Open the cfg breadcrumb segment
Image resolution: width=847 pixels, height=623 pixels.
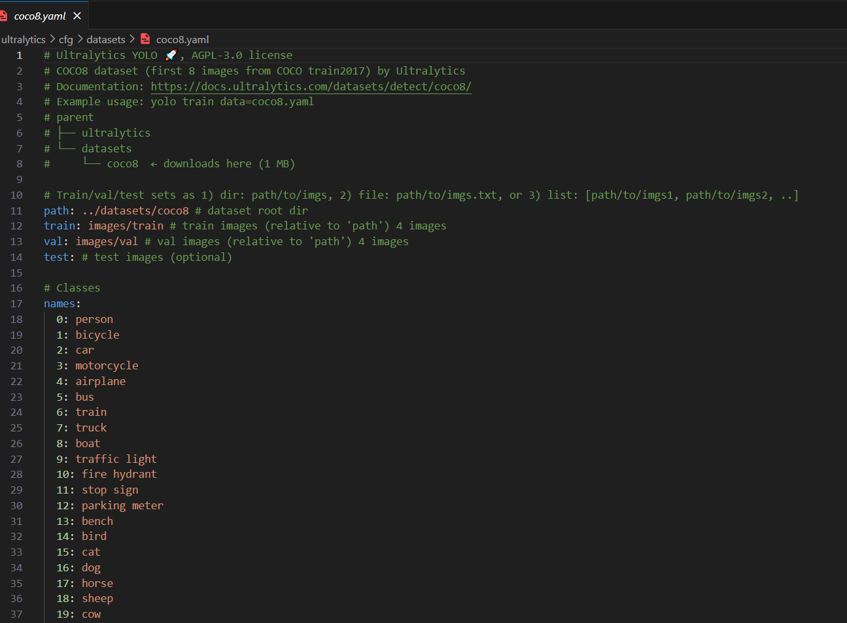[66, 40]
